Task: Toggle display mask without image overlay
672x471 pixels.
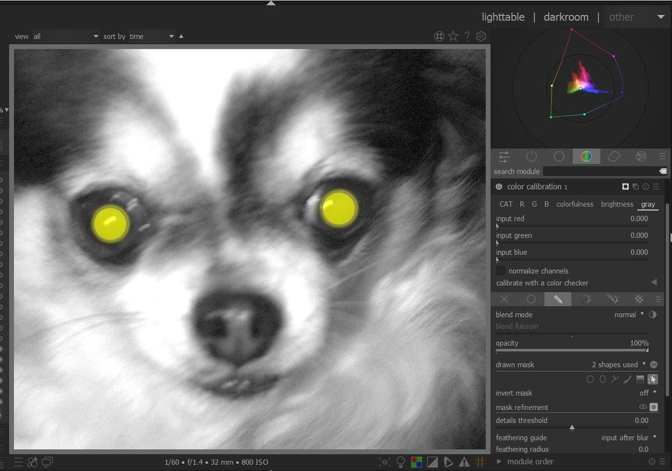Action: click(654, 407)
